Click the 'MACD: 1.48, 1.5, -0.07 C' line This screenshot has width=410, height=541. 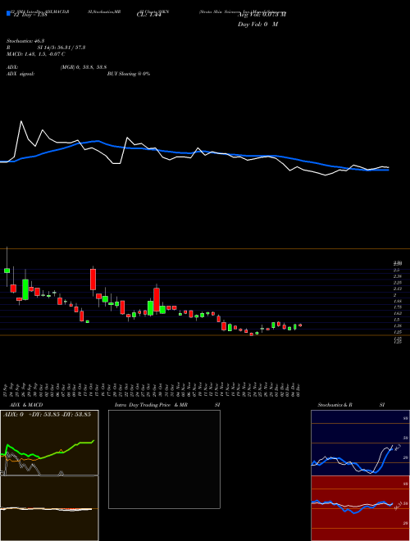click(36, 54)
